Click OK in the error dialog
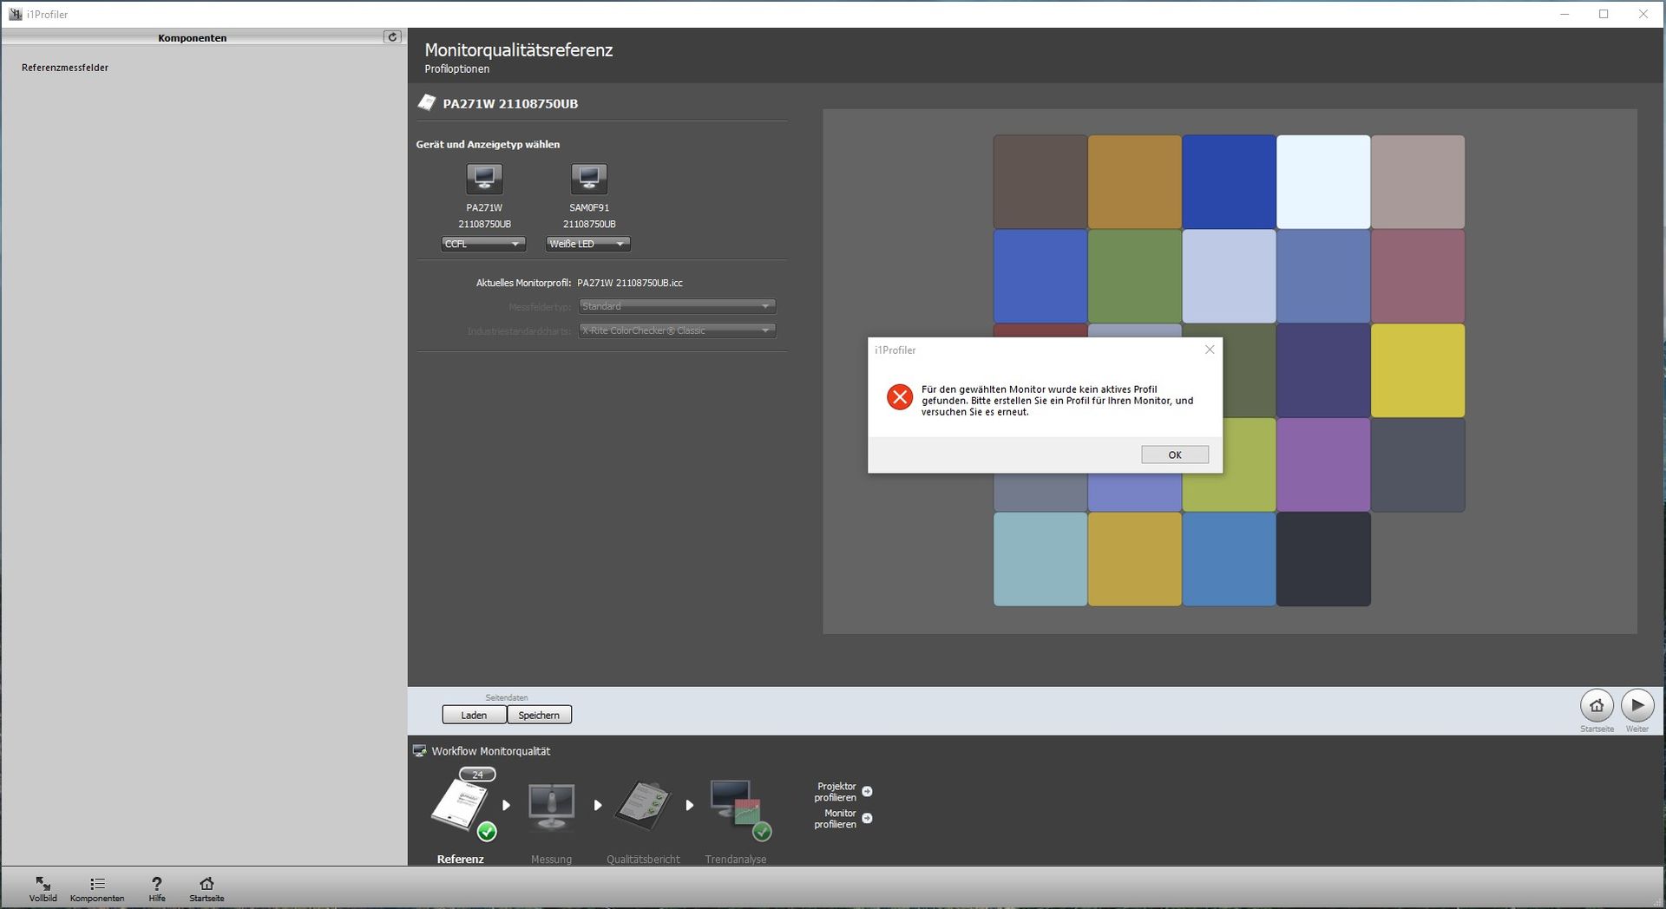The height and width of the screenshot is (909, 1666). [x=1174, y=454]
